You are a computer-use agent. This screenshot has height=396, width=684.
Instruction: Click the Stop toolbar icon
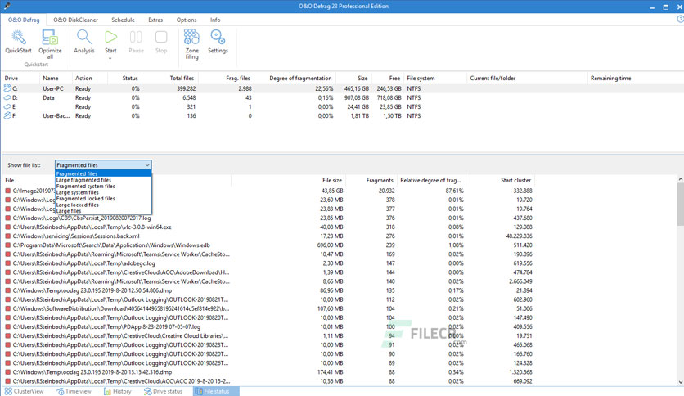click(x=161, y=37)
